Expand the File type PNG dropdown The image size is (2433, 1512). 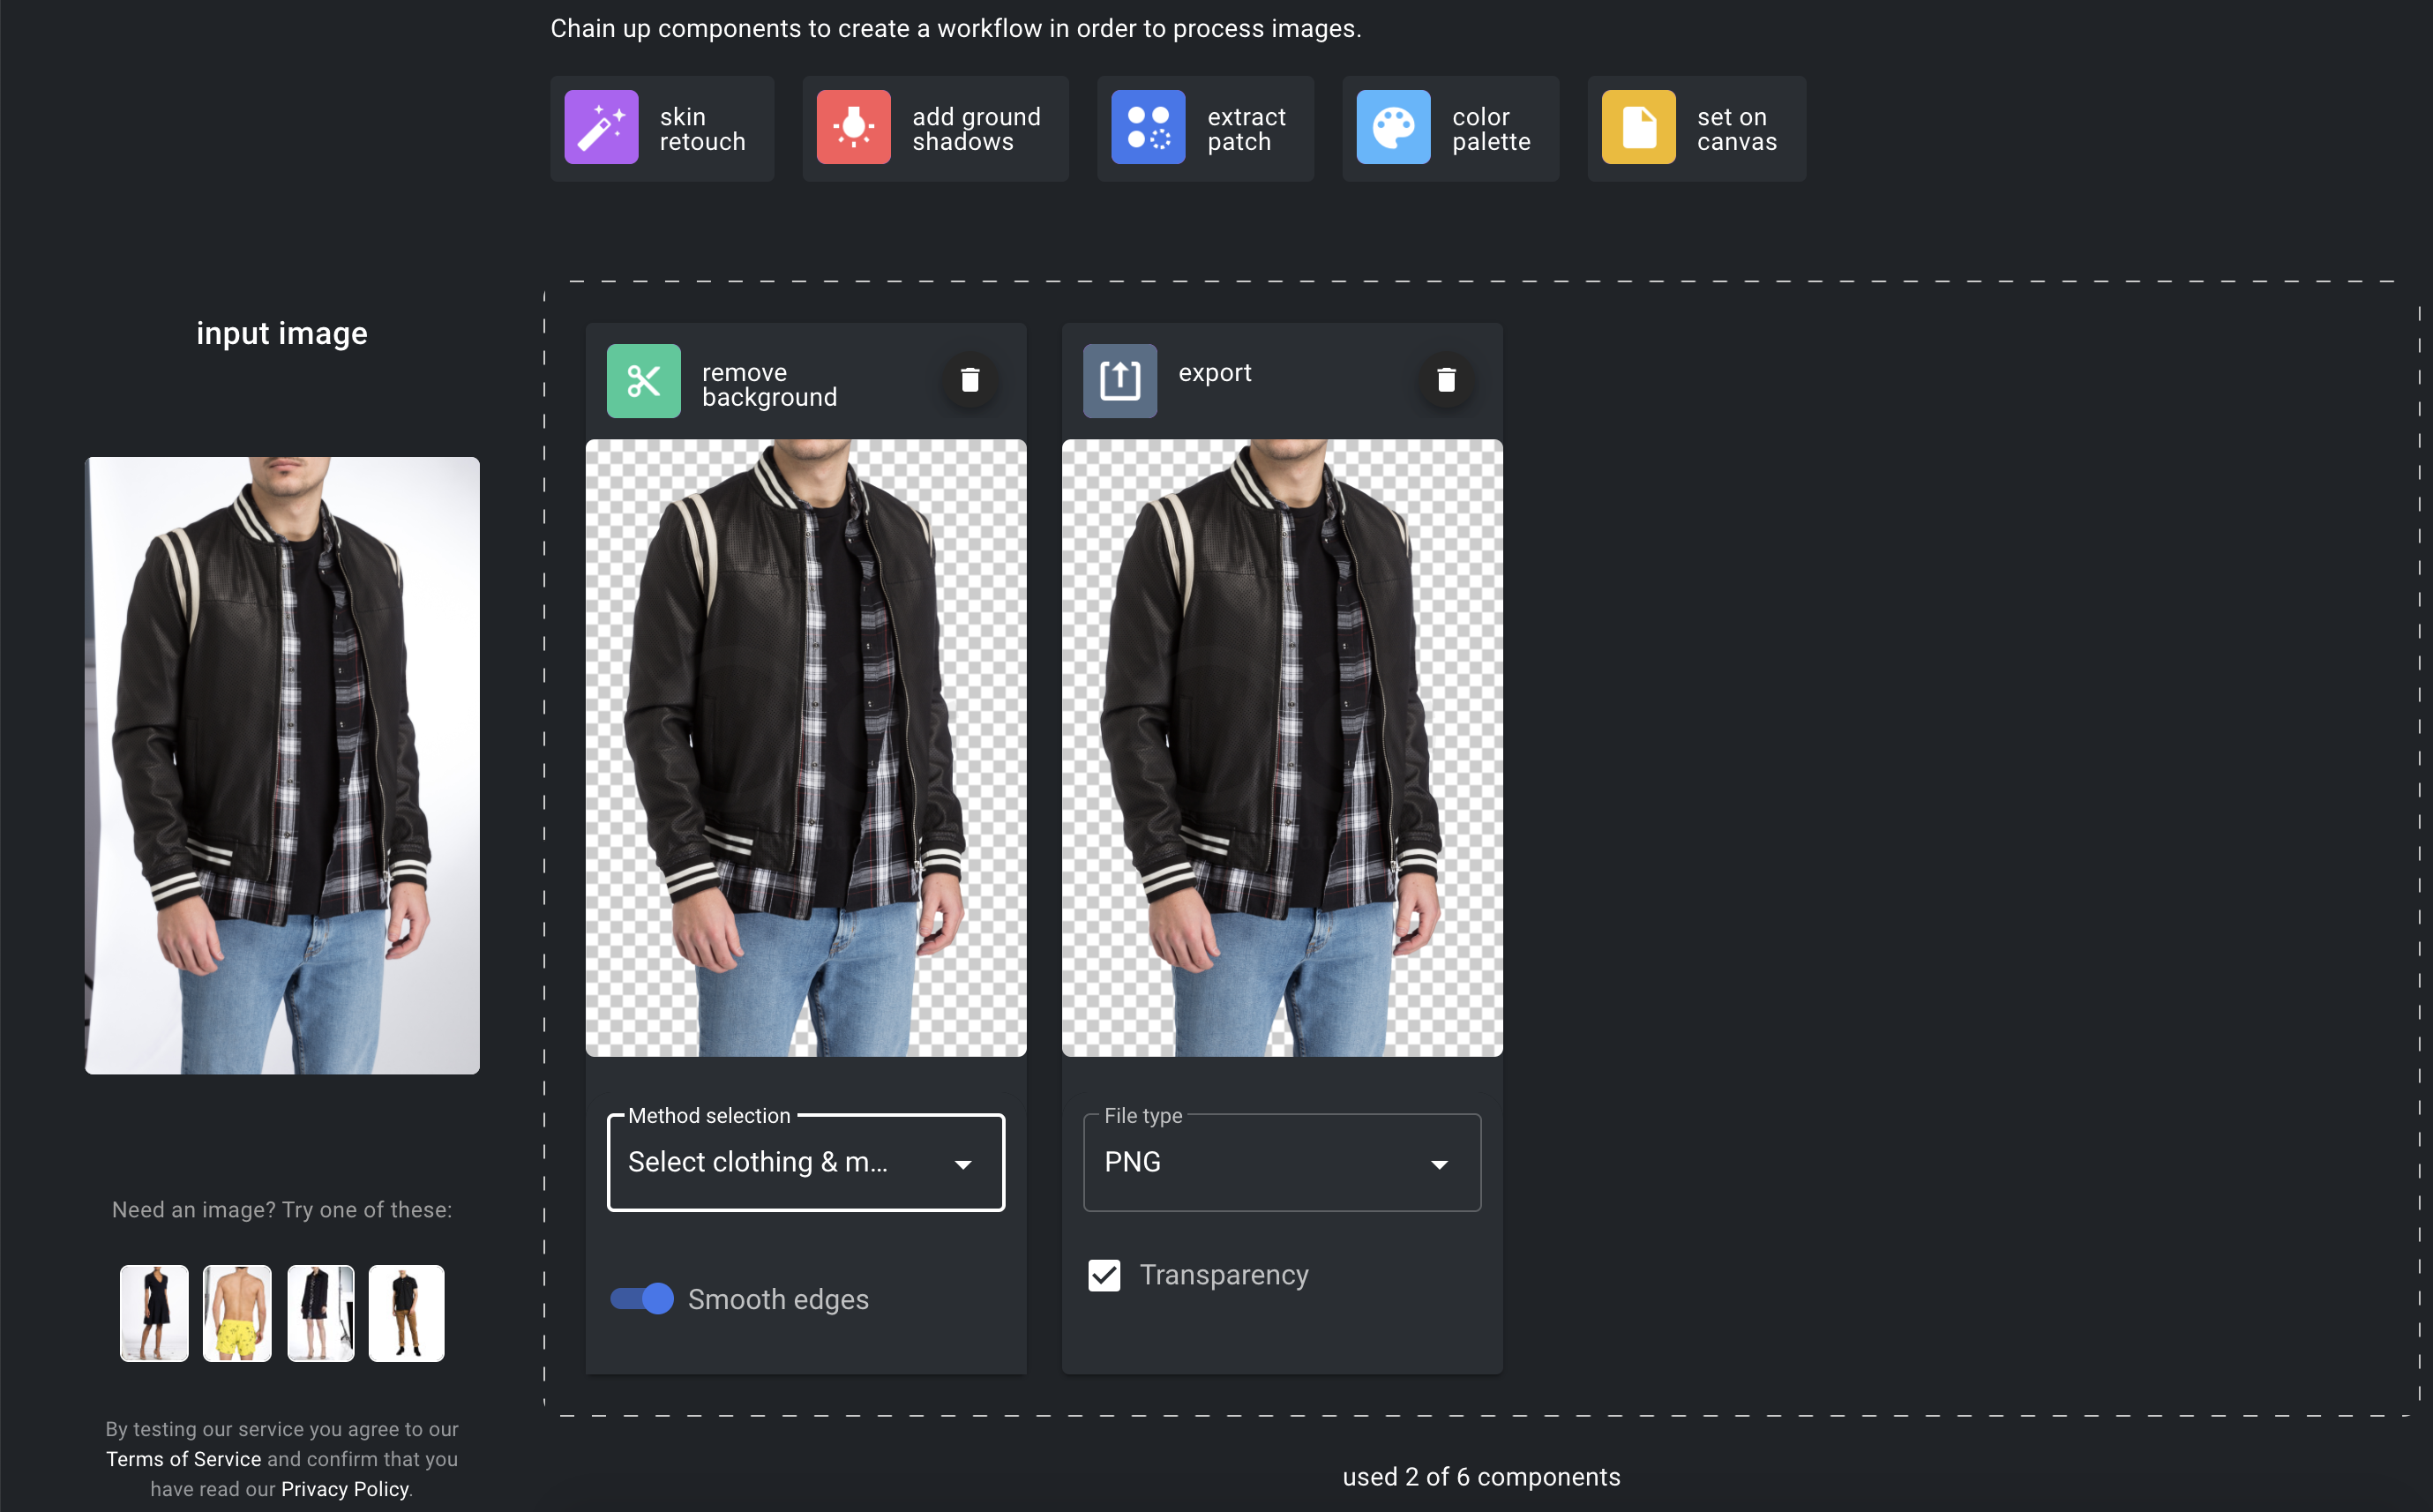point(1281,1163)
